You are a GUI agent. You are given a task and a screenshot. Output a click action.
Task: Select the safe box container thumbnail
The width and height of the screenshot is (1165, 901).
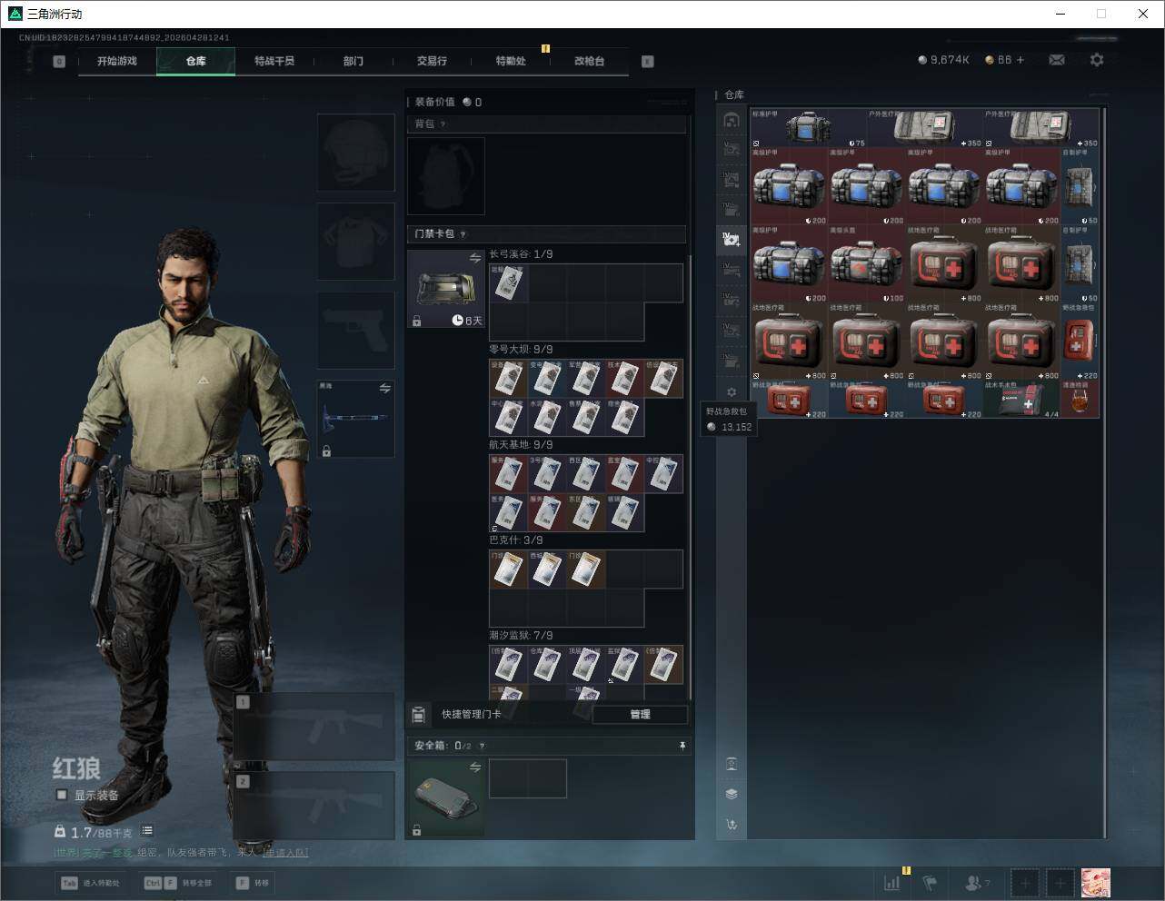pyautogui.click(x=446, y=797)
